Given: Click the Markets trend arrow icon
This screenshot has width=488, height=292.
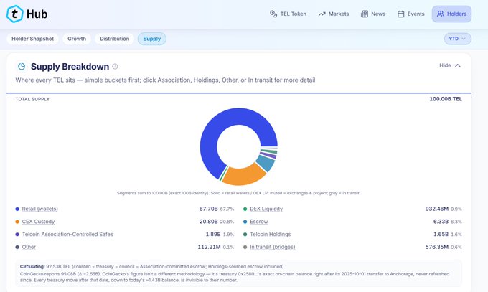Looking at the screenshot, I should click(322, 14).
